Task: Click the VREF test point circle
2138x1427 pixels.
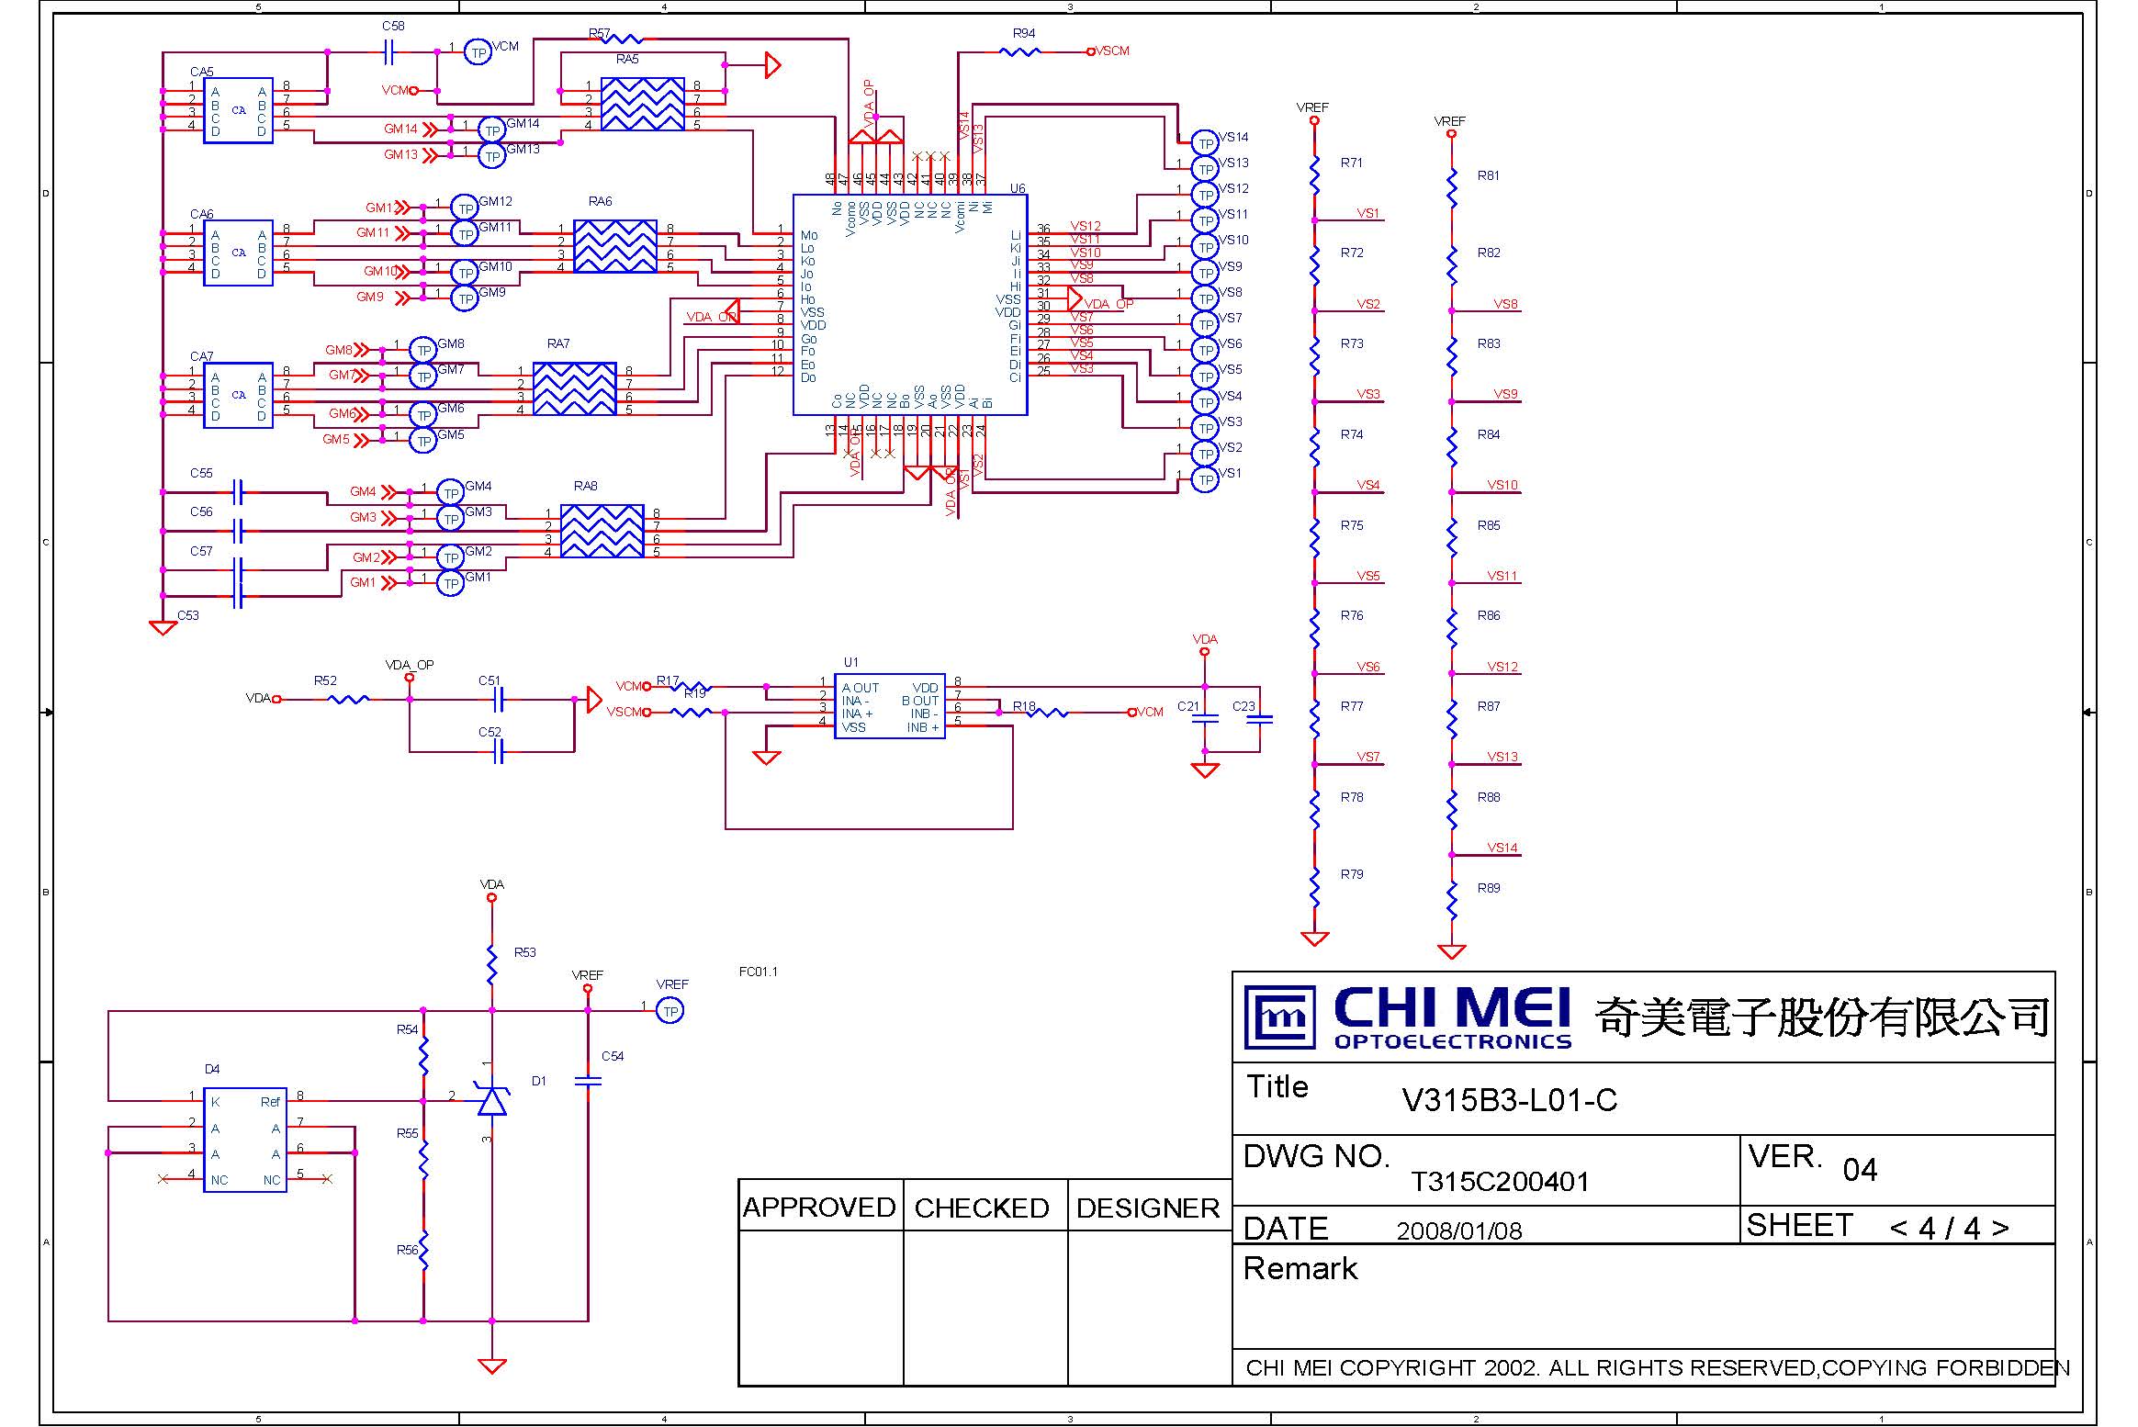Action: pos(670,1011)
